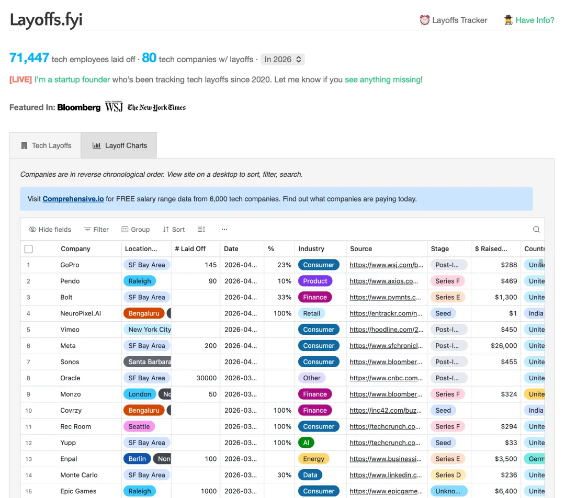Open GoPro's wsj.com source link
Viewport: 565px width, 498px height.
[x=386, y=265]
